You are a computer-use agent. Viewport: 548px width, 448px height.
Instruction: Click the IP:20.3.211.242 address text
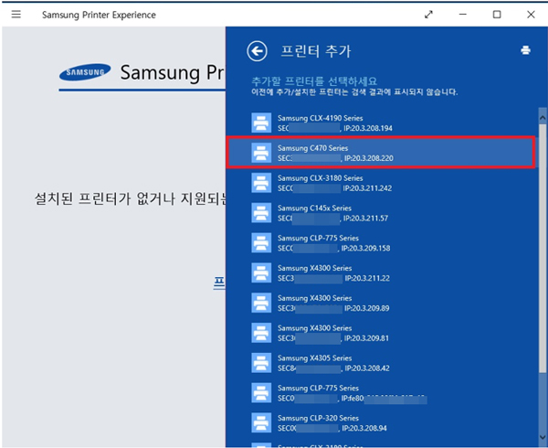(367, 188)
